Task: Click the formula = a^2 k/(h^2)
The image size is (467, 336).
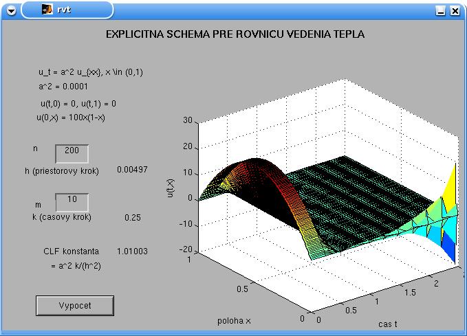Action: [x=76, y=266]
